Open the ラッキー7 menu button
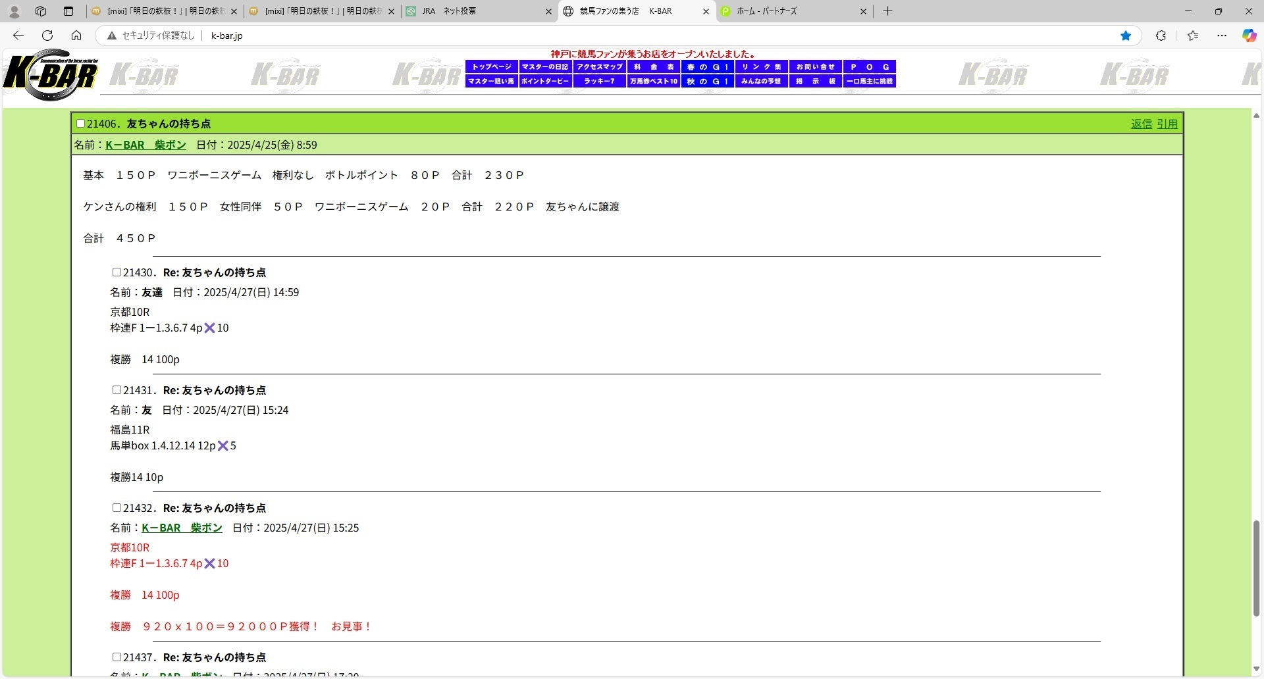The image size is (1264, 679). 599,81
